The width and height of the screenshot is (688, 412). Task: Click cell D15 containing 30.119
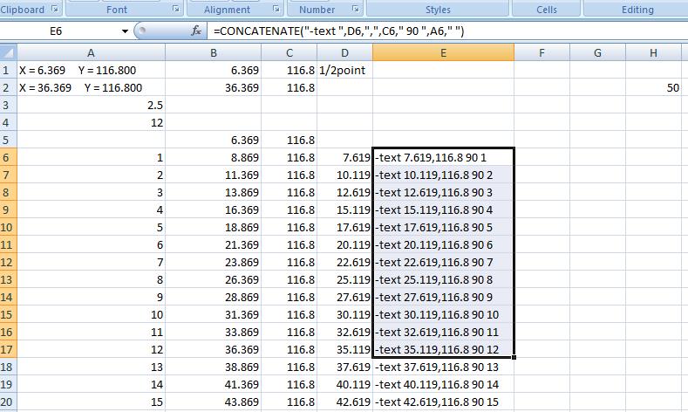[x=345, y=314]
